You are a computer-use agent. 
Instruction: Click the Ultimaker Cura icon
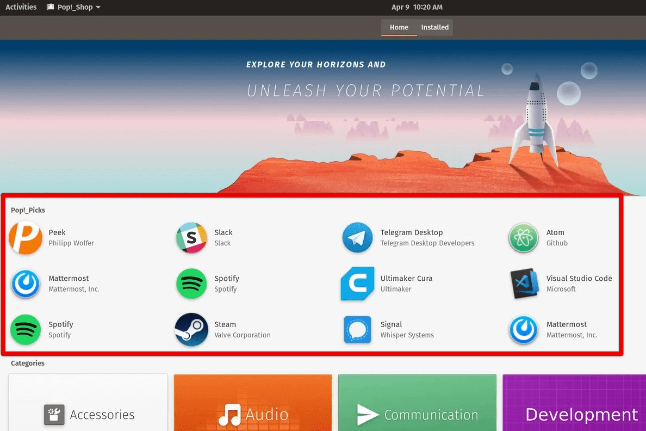(357, 284)
